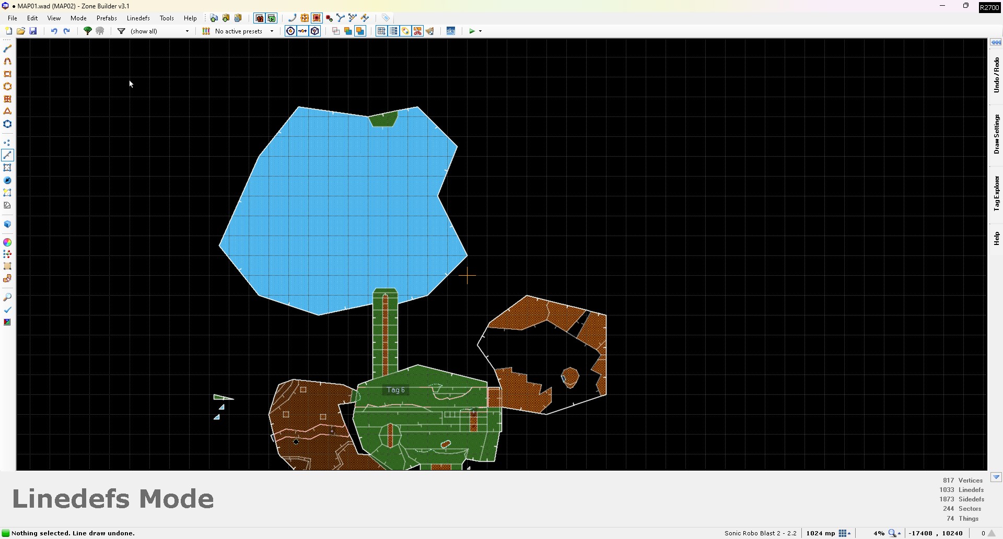Viewport: 1003px width, 539px height.
Task: Toggle the orange arrows merge button
Action: (x=303, y=31)
